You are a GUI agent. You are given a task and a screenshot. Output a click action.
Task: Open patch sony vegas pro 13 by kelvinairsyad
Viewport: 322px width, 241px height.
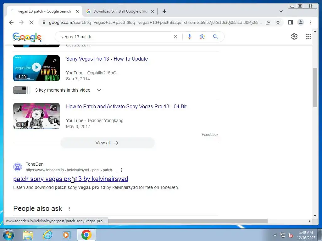(71, 179)
